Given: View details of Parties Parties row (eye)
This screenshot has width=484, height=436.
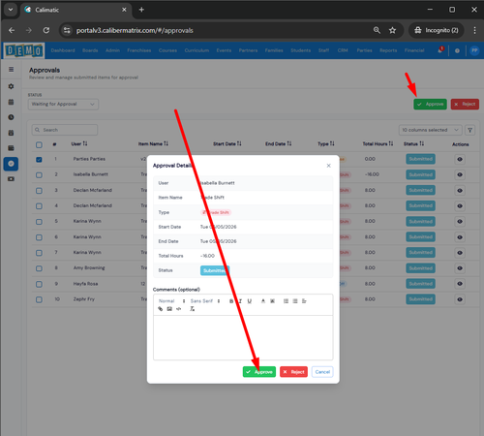Looking at the screenshot, I should pyautogui.click(x=460, y=159).
